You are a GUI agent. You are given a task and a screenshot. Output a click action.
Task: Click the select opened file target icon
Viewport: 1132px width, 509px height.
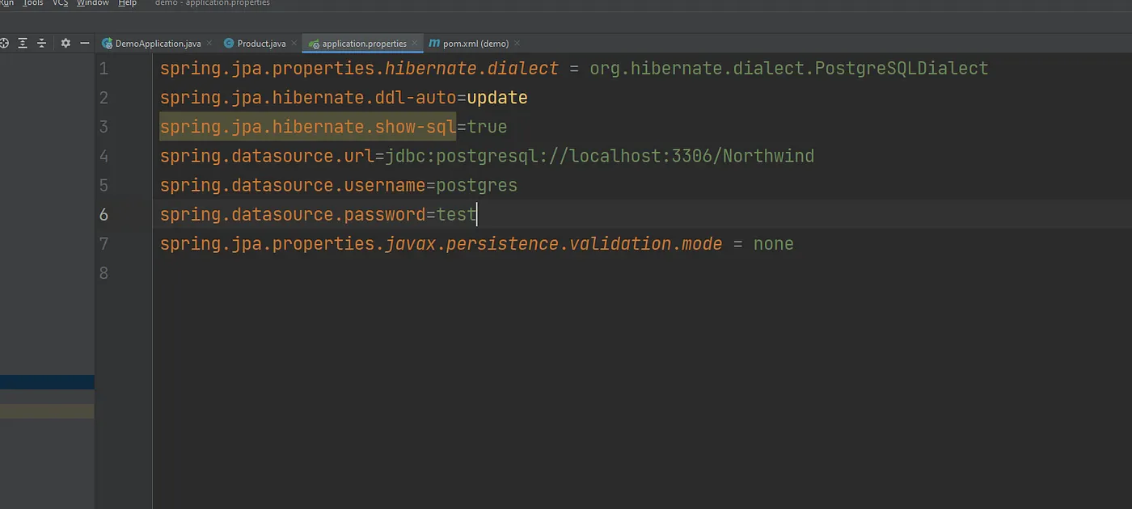[3, 43]
